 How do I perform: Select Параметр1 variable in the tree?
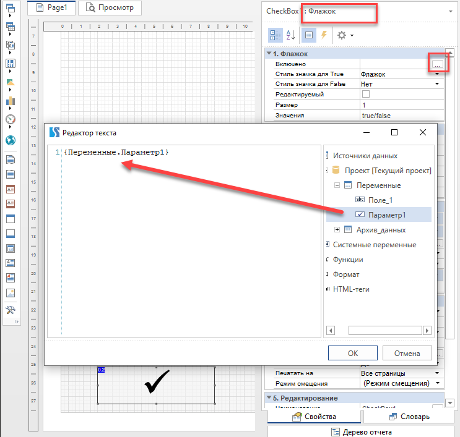386,214
